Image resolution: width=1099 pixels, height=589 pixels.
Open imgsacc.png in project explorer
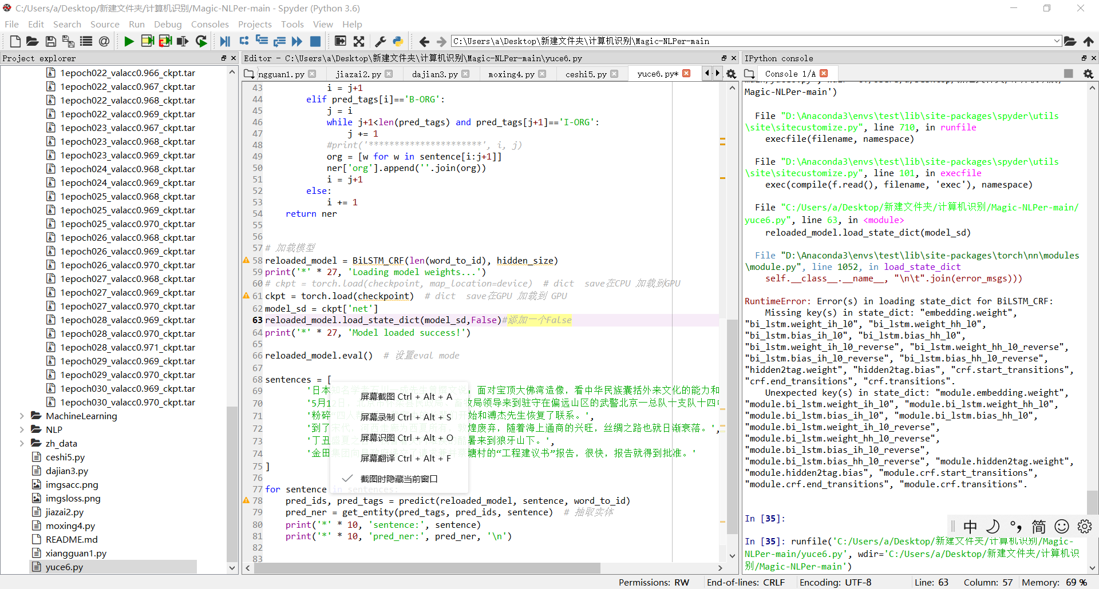(x=72, y=484)
